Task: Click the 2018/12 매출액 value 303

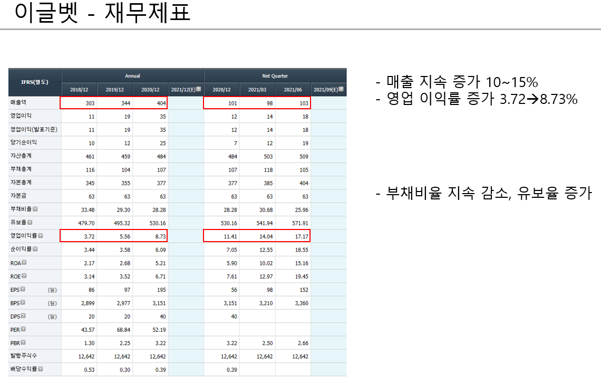Action: [90, 103]
